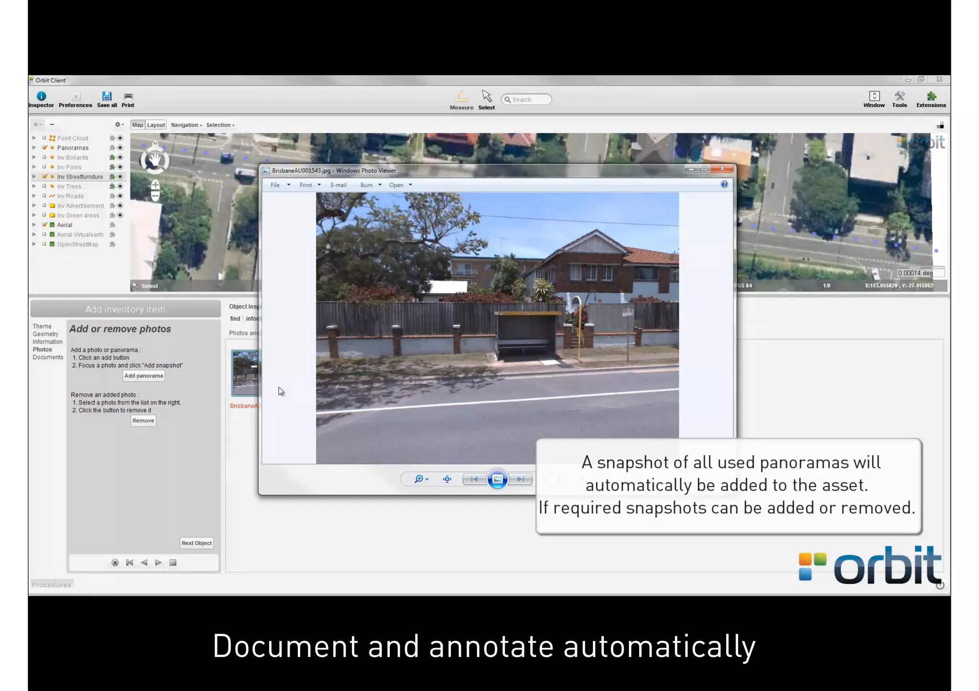Screen dimensions: 979x691
Task: Open Photo Viewer help icon
Action: pyautogui.click(x=724, y=184)
